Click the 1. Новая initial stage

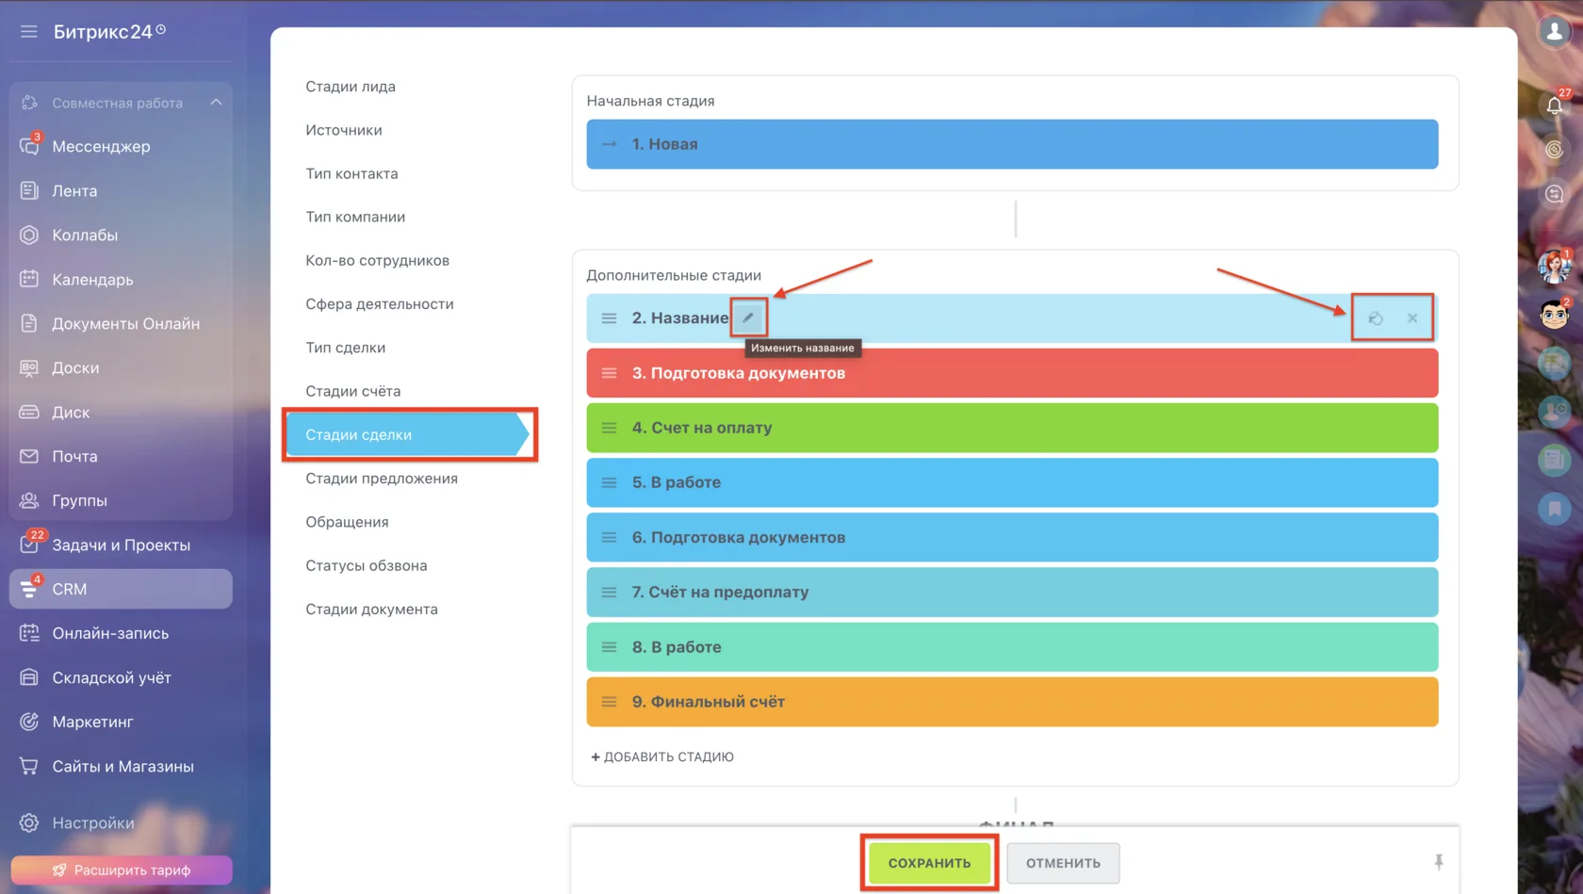click(x=1012, y=144)
